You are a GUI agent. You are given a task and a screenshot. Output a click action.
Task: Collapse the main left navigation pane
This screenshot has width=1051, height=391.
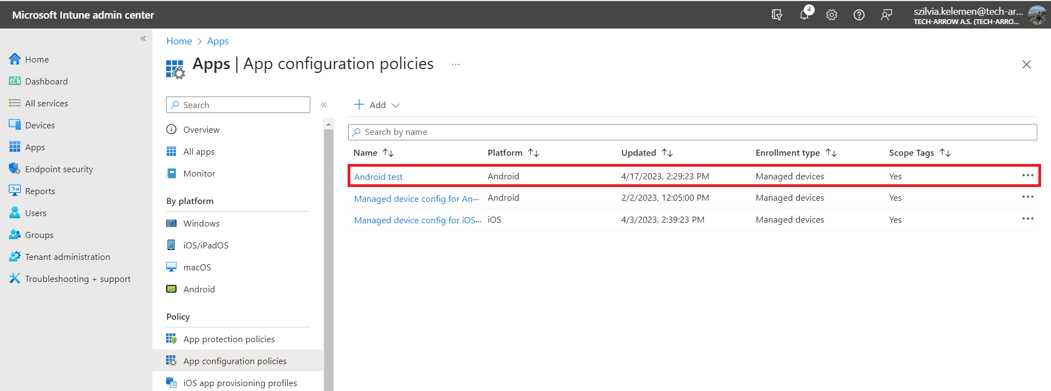143,38
